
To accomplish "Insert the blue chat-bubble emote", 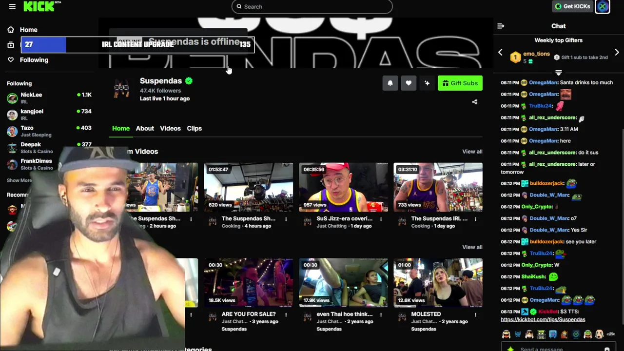I will (552, 334).
